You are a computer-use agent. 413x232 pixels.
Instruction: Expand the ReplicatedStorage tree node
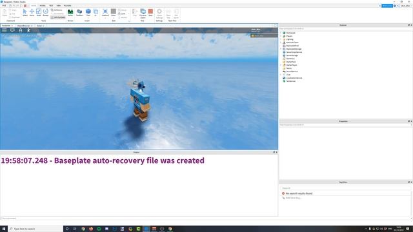[x=281, y=49]
